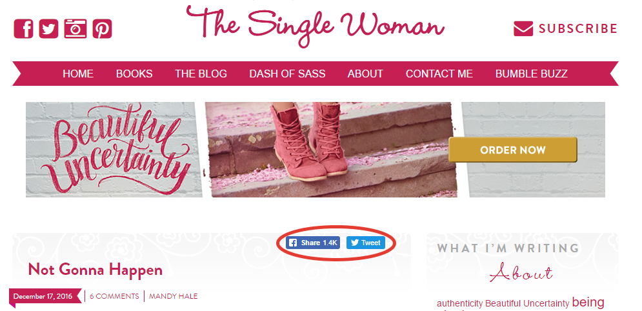View the 6 COMMENTS link
Screen dimensions: 642x311
(114, 296)
